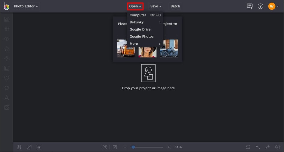This screenshot has width=284, height=152.
Task: Open the Layers panel icon
Action: [x=19, y=147]
